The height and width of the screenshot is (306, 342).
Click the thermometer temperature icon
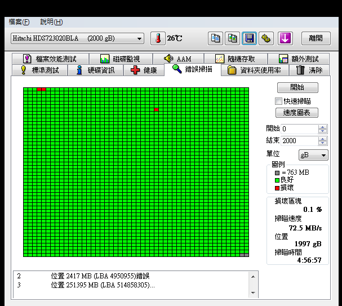point(158,38)
